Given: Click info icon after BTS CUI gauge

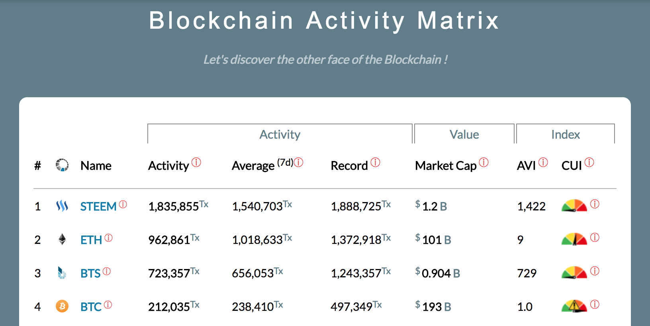Looking at the screenshot, I should pos(595,271).
